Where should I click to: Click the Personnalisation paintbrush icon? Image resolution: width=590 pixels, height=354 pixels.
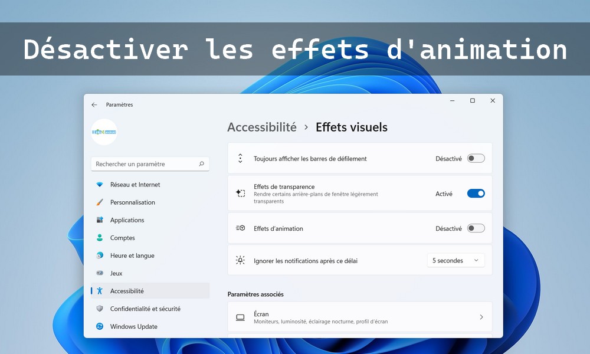100,202
